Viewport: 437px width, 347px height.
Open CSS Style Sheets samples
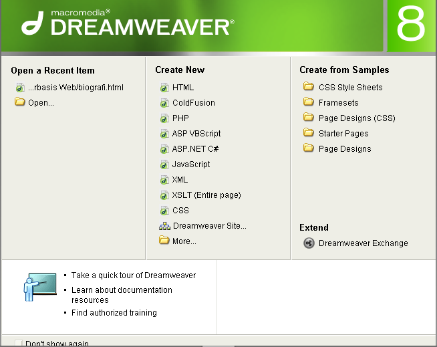pyautogui.click(x=351, y=88)
